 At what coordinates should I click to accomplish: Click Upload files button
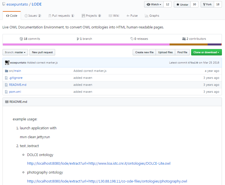tap(165, 52)
